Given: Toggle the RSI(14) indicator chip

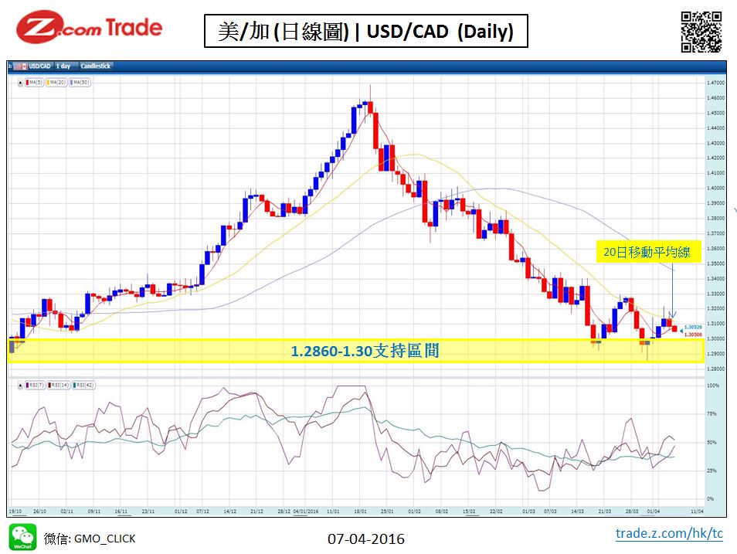Looking at the screenshot, I should click(59, 385).
